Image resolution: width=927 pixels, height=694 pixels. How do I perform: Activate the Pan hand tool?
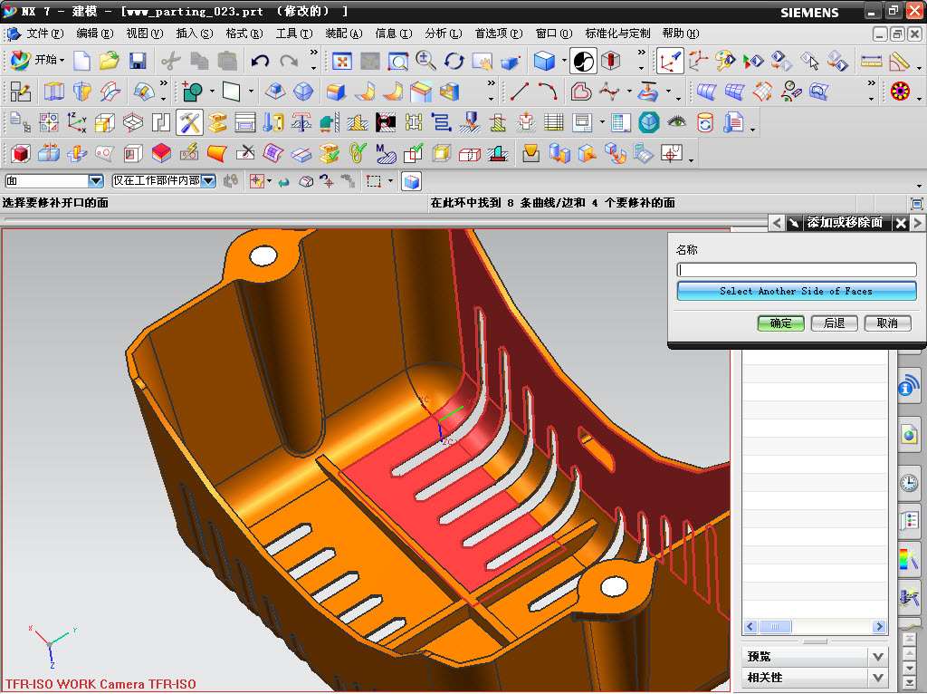[x=482, y=61]
